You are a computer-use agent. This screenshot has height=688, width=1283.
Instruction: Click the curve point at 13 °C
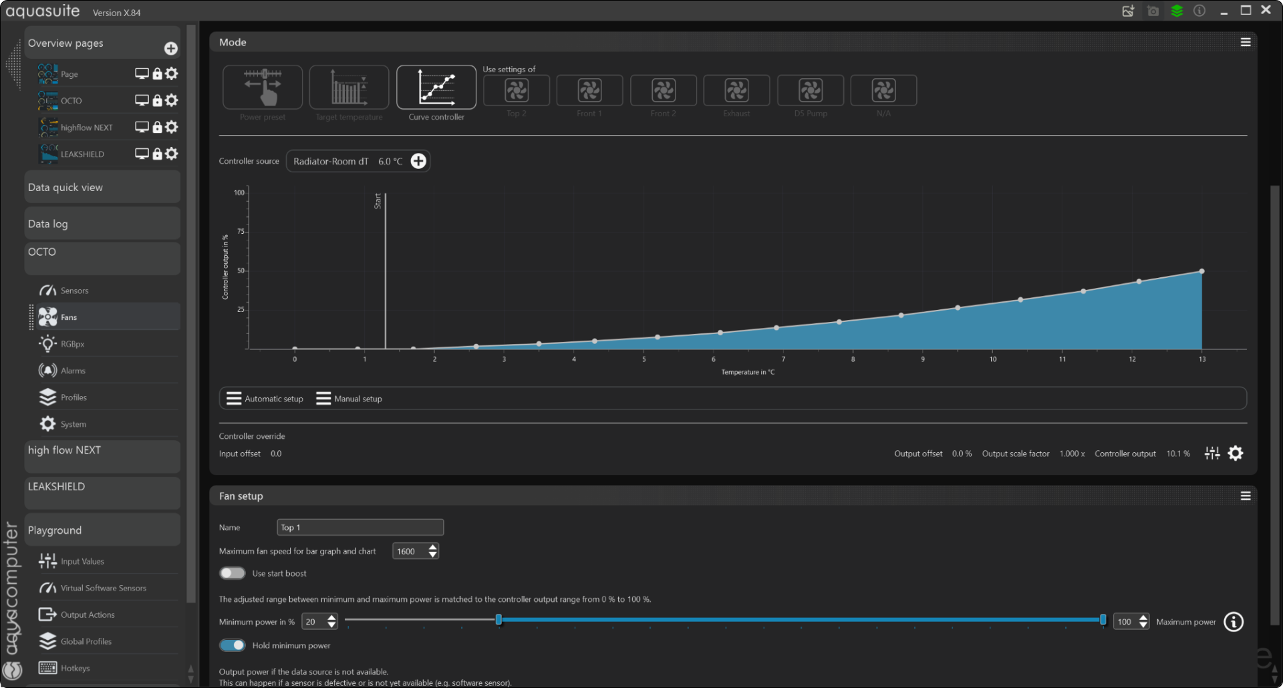(1202, 271)
